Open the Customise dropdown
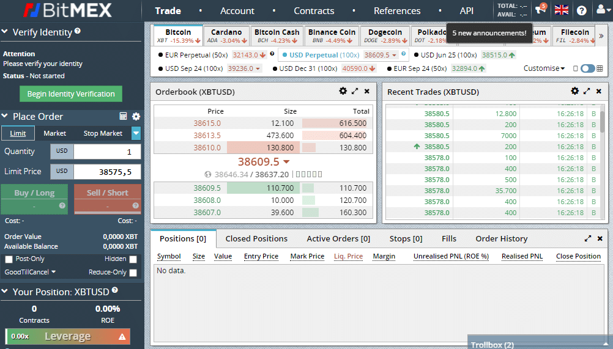The height and width of the screenshot is (349, 613). click(544, 68)
